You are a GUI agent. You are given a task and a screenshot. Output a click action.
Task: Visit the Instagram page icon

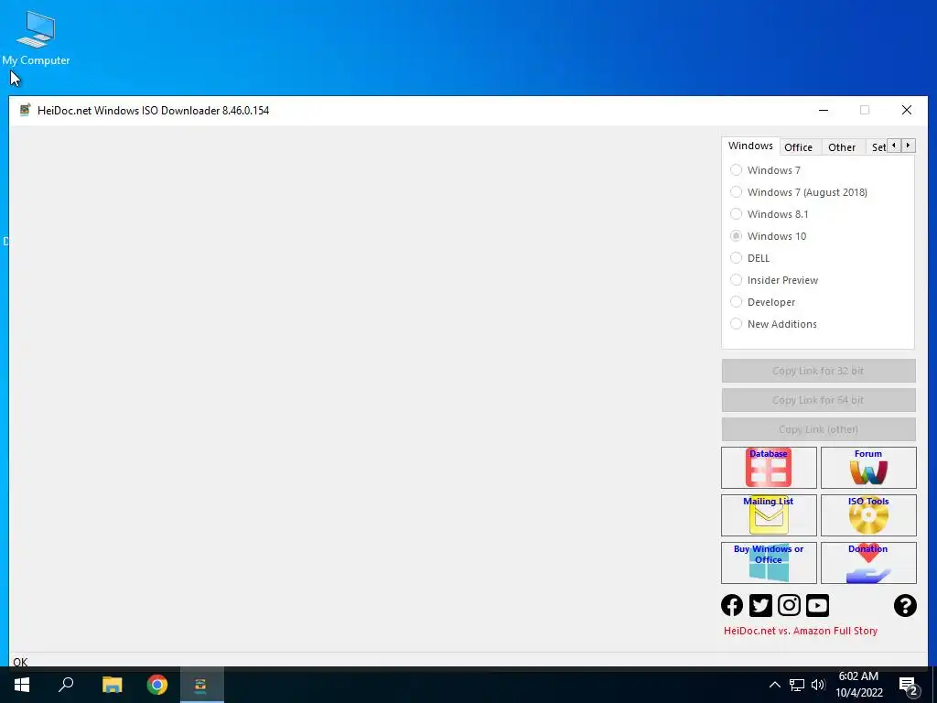coord(789,605)
